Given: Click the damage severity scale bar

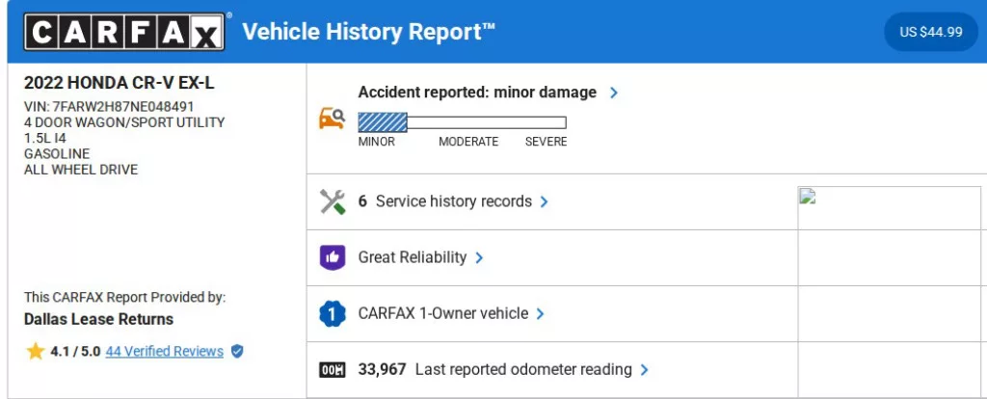Looking at the screenshot, I should (462, 122).
